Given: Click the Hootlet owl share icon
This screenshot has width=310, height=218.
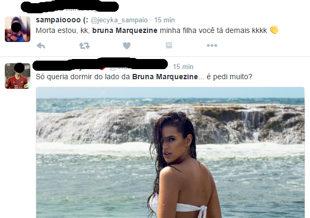Looking at the screenshot, I should [x=169, y=45].
